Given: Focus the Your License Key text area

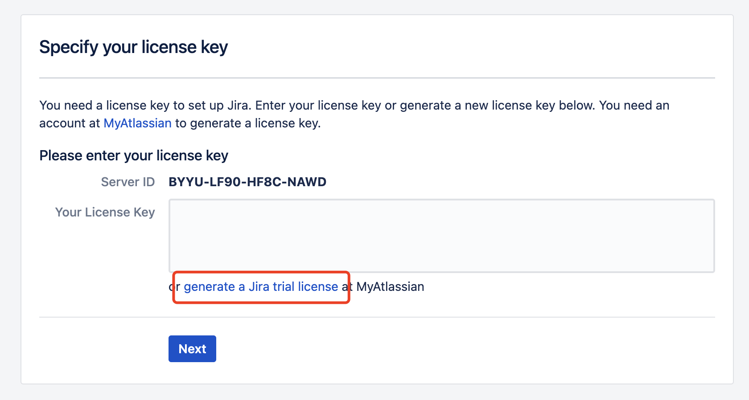Looking at the screenshot, I should (x=441, y=236).
